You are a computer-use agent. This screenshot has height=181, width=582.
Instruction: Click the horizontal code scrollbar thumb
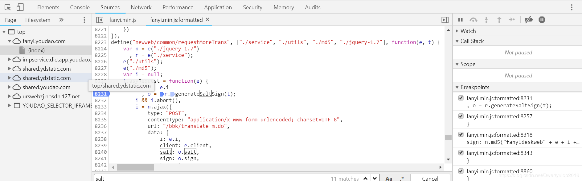click(135, 167)
